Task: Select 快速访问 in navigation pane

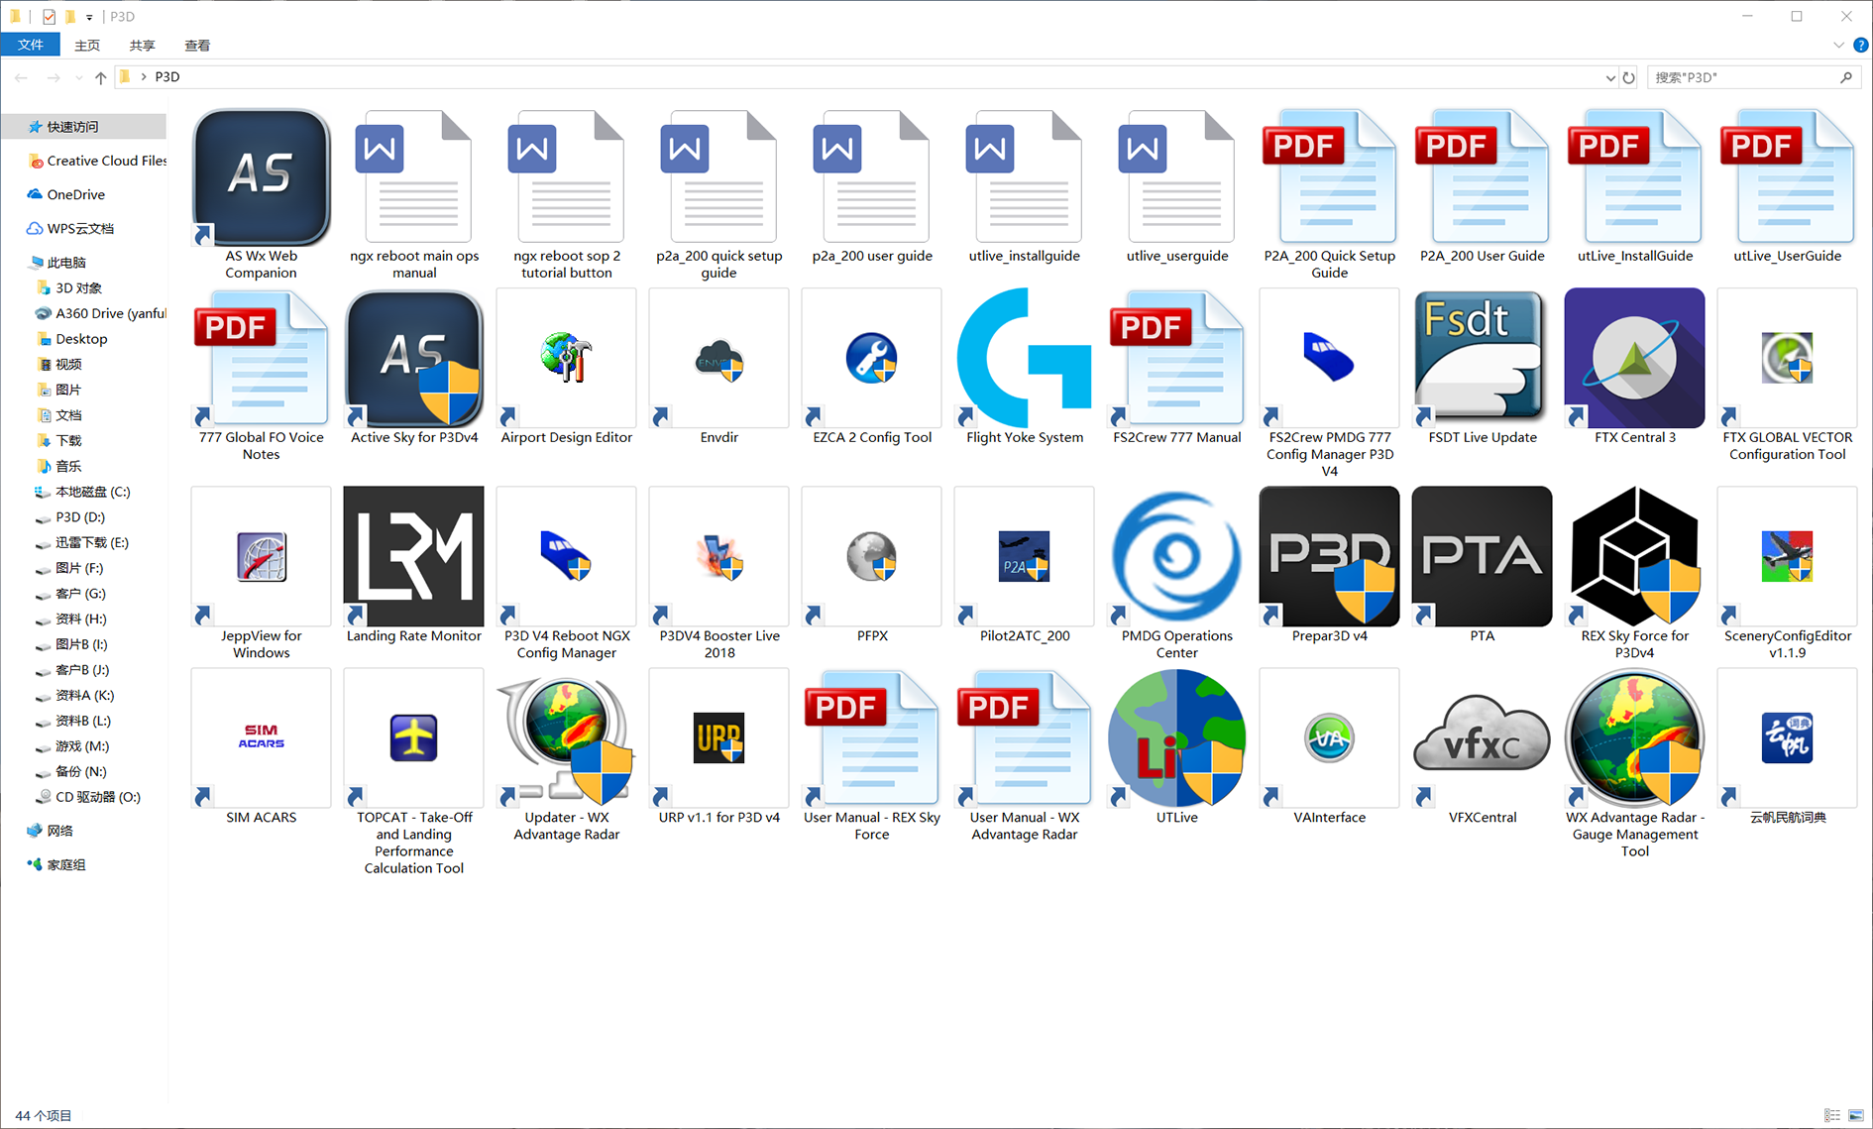Action: [84, 126]
